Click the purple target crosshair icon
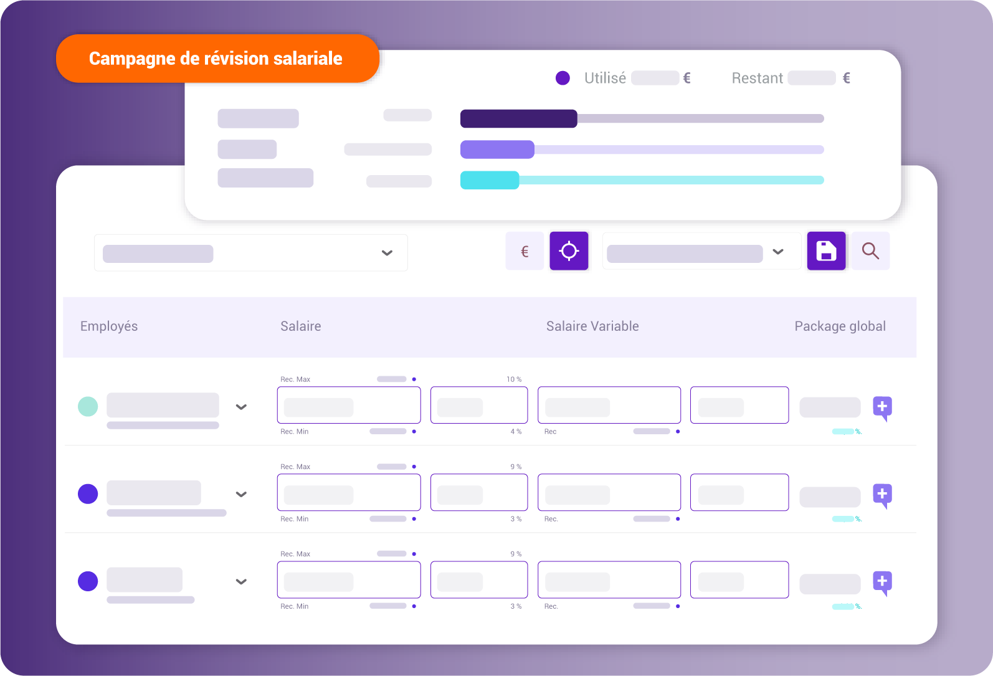The width and height of the screenshot is (993, 676). (x=569, y=251)
